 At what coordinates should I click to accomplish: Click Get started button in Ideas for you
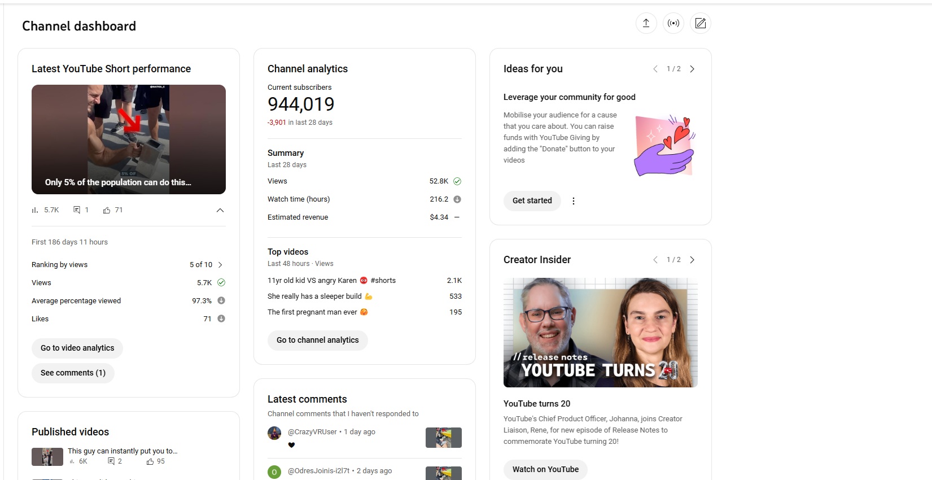pos(532,200)
